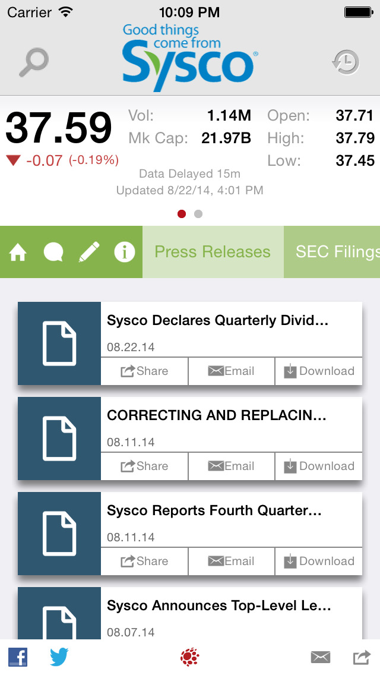Viewport: 380px width, 675px height.
Task: Tap the status bar time 10:09 PM
Action: click(x=190, y=12)
